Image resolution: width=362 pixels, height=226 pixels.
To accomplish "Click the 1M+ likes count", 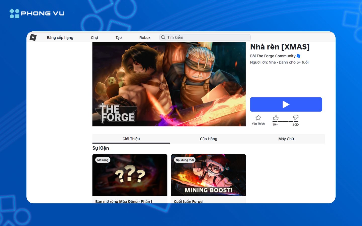I will point(275,125).
